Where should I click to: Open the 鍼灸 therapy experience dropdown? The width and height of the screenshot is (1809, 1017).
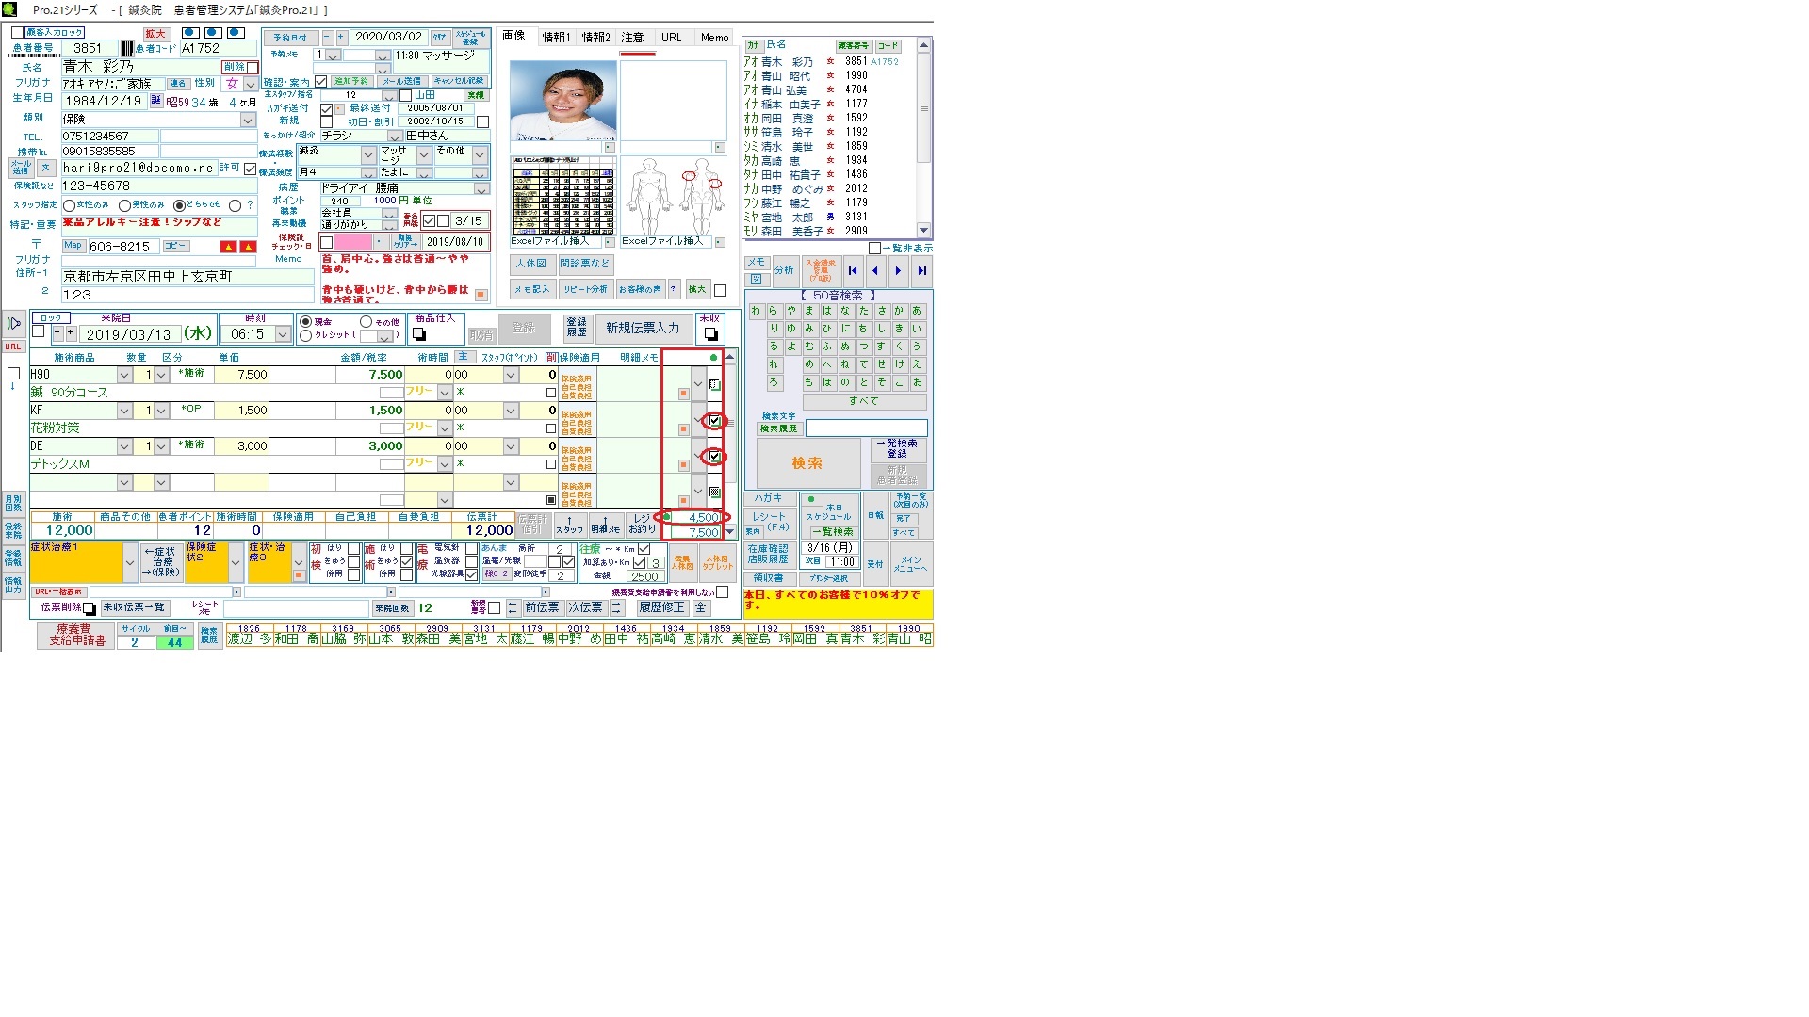click(x=368, y=154)
